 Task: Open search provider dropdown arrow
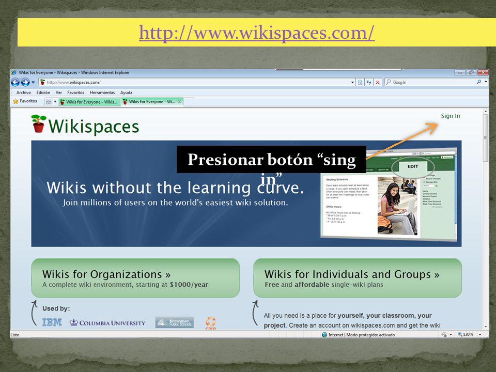tap(486, 82)
